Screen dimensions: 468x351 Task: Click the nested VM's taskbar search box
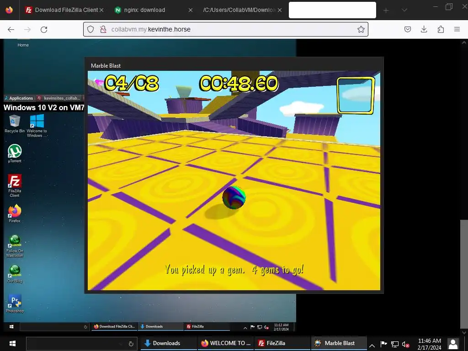click(x=54, y=327)
